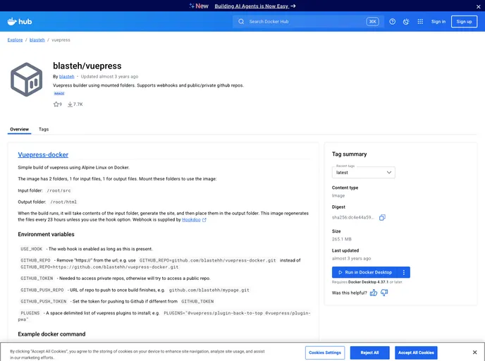This screenshot has width=485, height=361.
Task: Click the blasteh/vuepress cube repository image
Action: [x=26, y=80]
